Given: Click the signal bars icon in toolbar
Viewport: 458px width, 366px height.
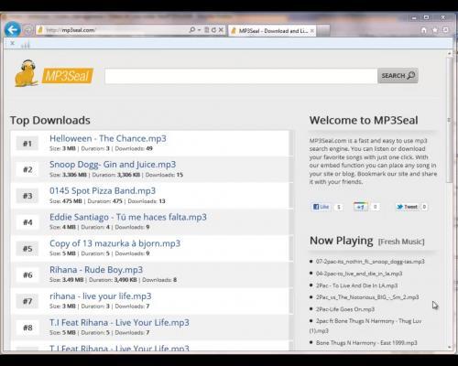Looking at the screenshot, I should (26, 45).
